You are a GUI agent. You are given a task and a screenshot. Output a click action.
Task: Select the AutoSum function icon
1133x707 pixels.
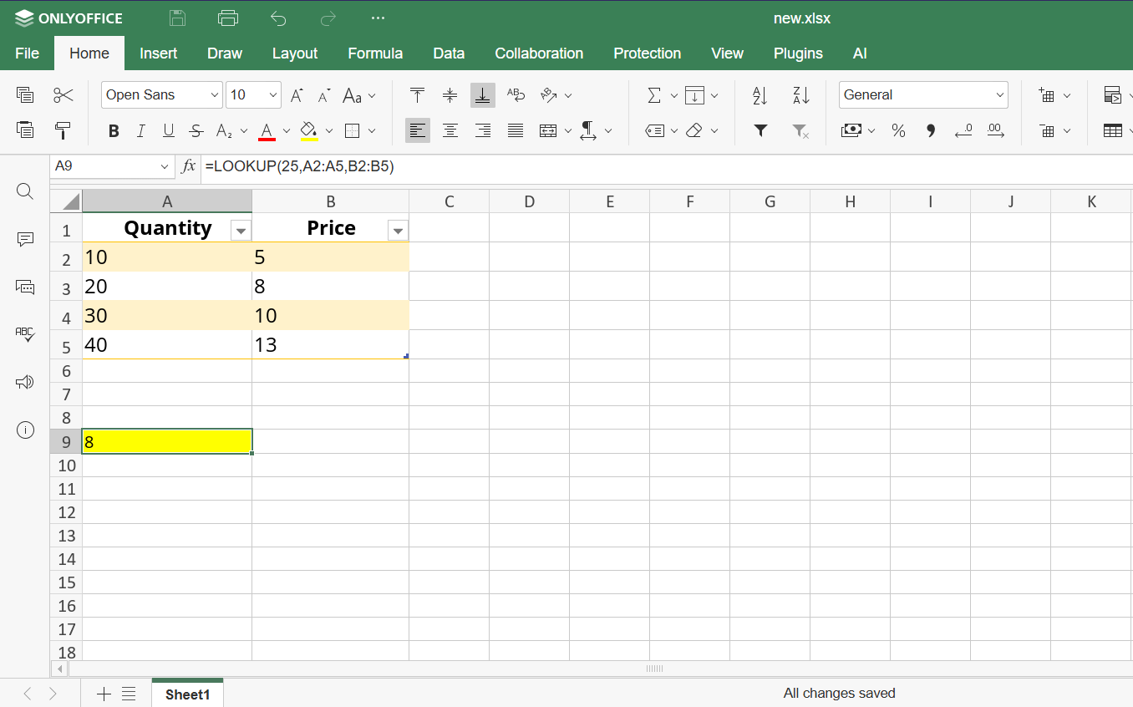[x=654, y=94]
